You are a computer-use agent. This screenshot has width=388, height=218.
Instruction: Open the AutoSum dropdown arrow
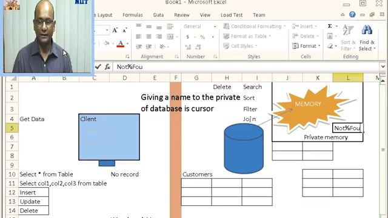(336, 26)
